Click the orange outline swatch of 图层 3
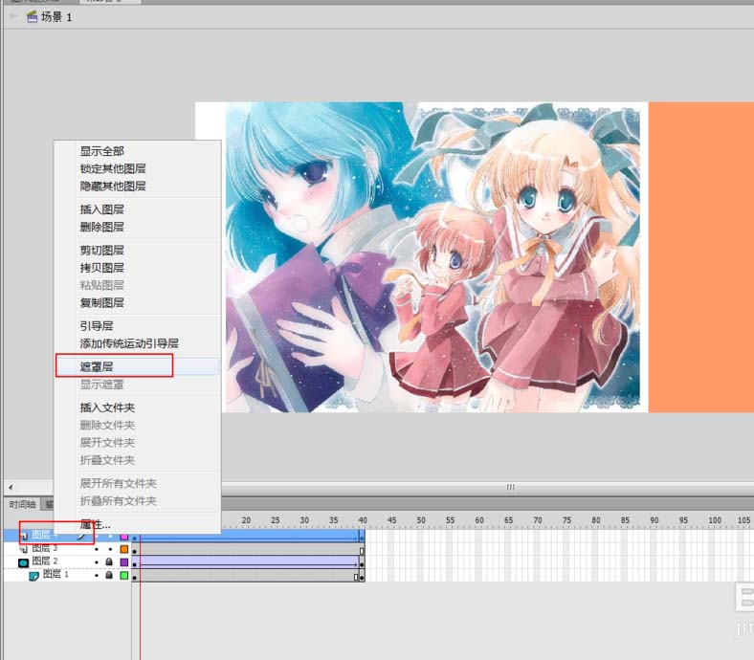This screenshot has height=660, width=754. tap(124, 549)
